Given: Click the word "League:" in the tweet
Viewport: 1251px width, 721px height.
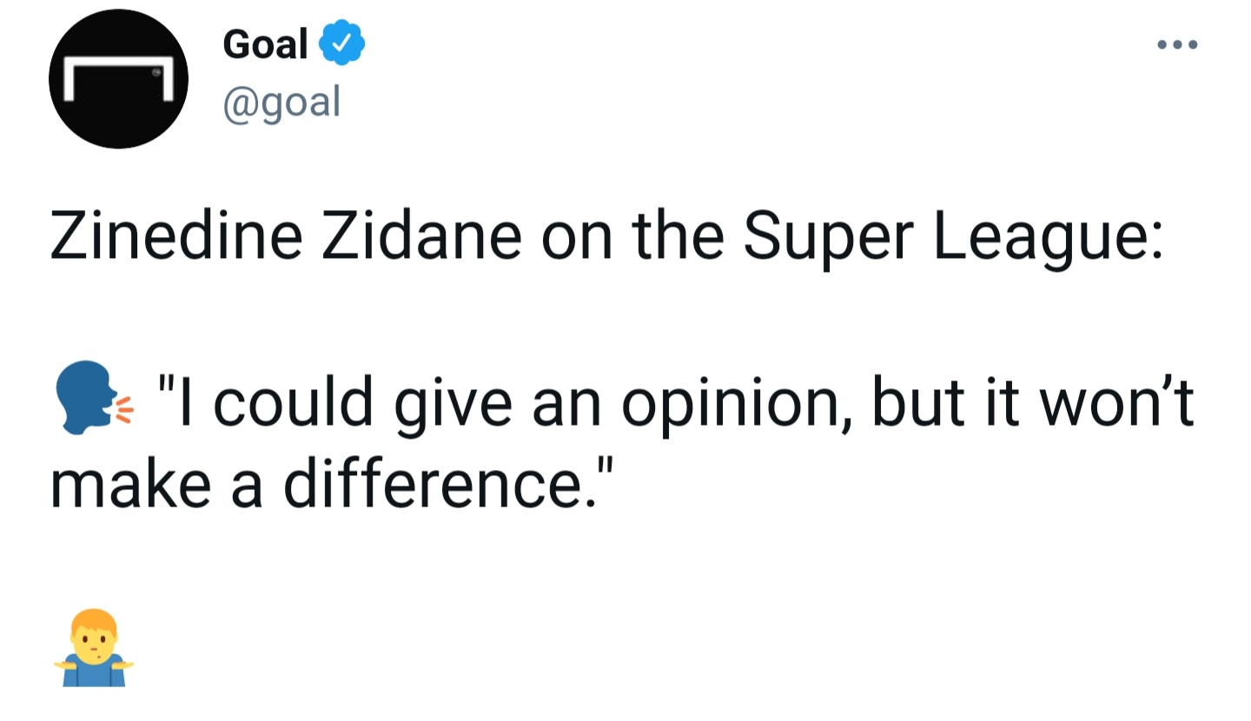Looking at the screenshot, I should 1048,236.
